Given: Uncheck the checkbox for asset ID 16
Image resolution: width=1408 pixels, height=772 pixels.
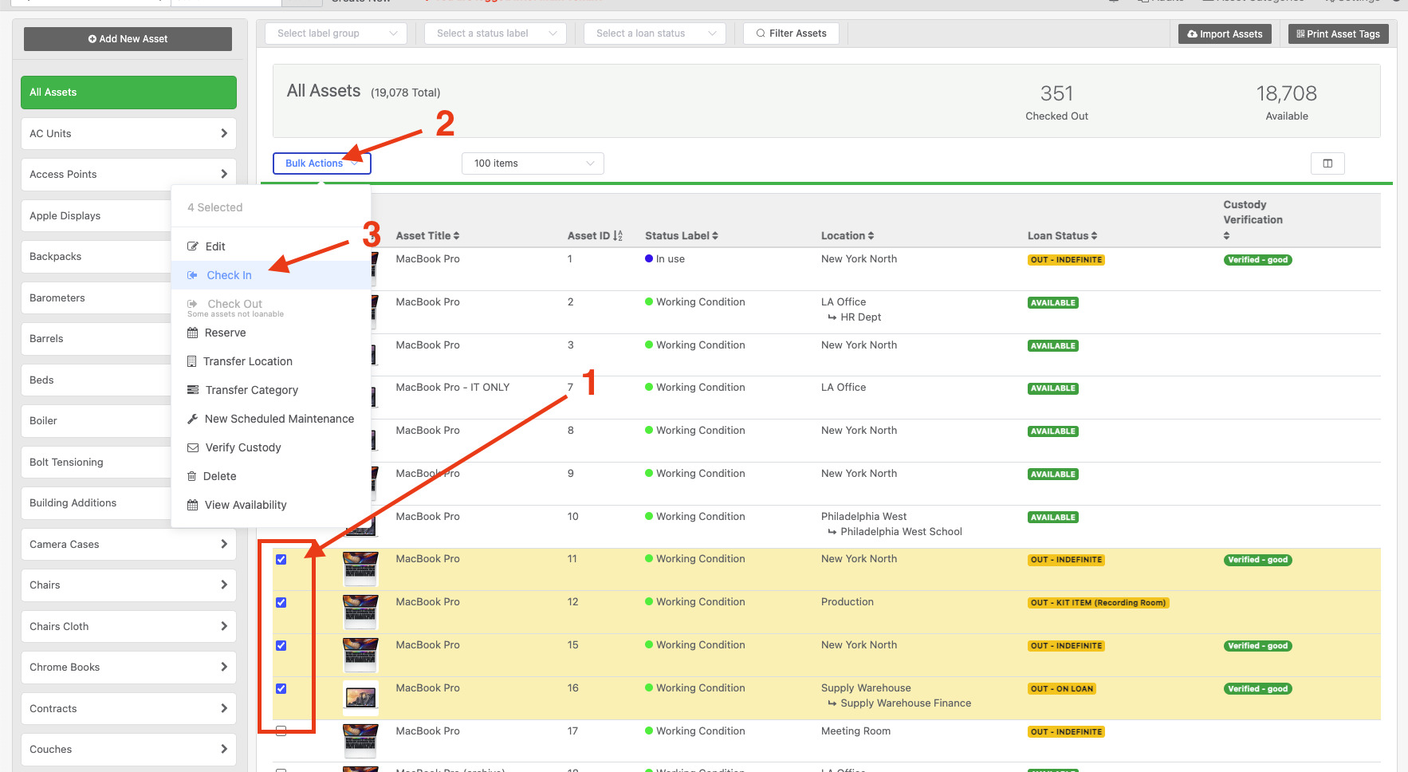Looking at the screenshot, I should [281, 688].
